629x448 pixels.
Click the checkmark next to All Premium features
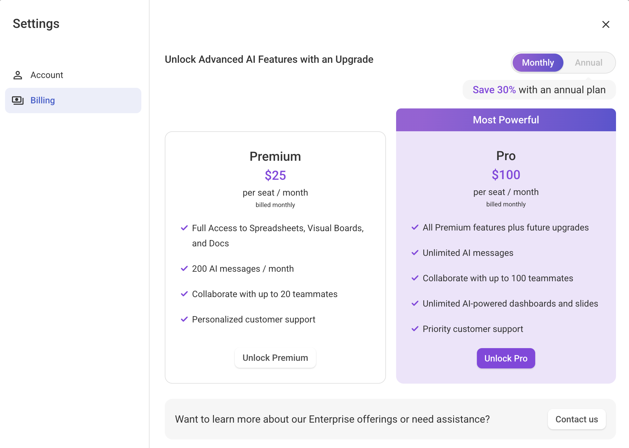pos(415,227)
